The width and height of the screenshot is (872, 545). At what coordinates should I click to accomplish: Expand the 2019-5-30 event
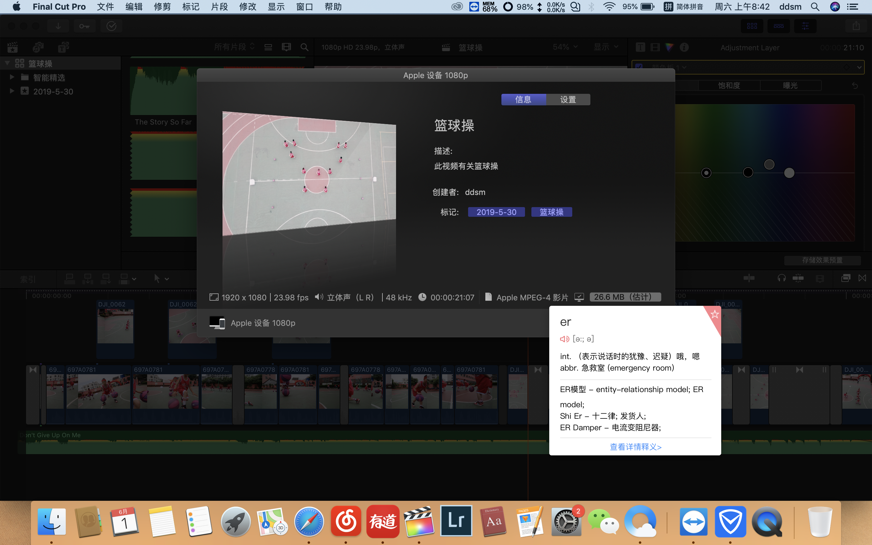tap(12, 91)
